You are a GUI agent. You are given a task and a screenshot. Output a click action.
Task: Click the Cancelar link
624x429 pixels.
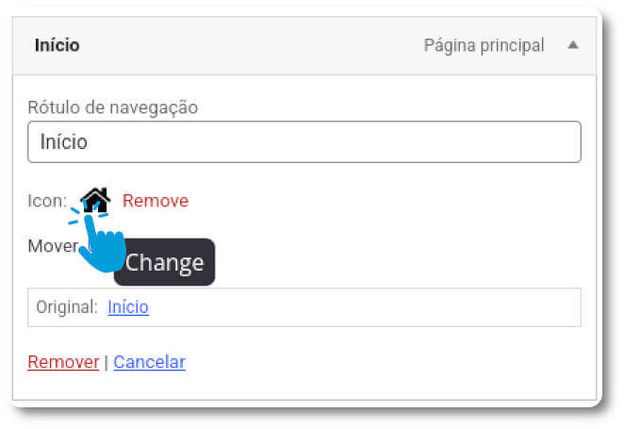[149, 362]
